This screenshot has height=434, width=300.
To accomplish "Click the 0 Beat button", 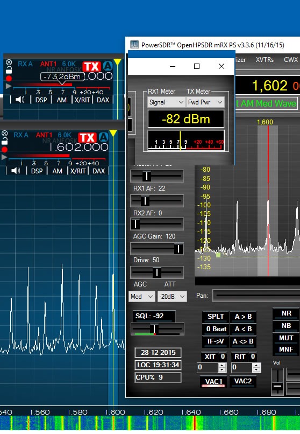I will coord(216,329).
